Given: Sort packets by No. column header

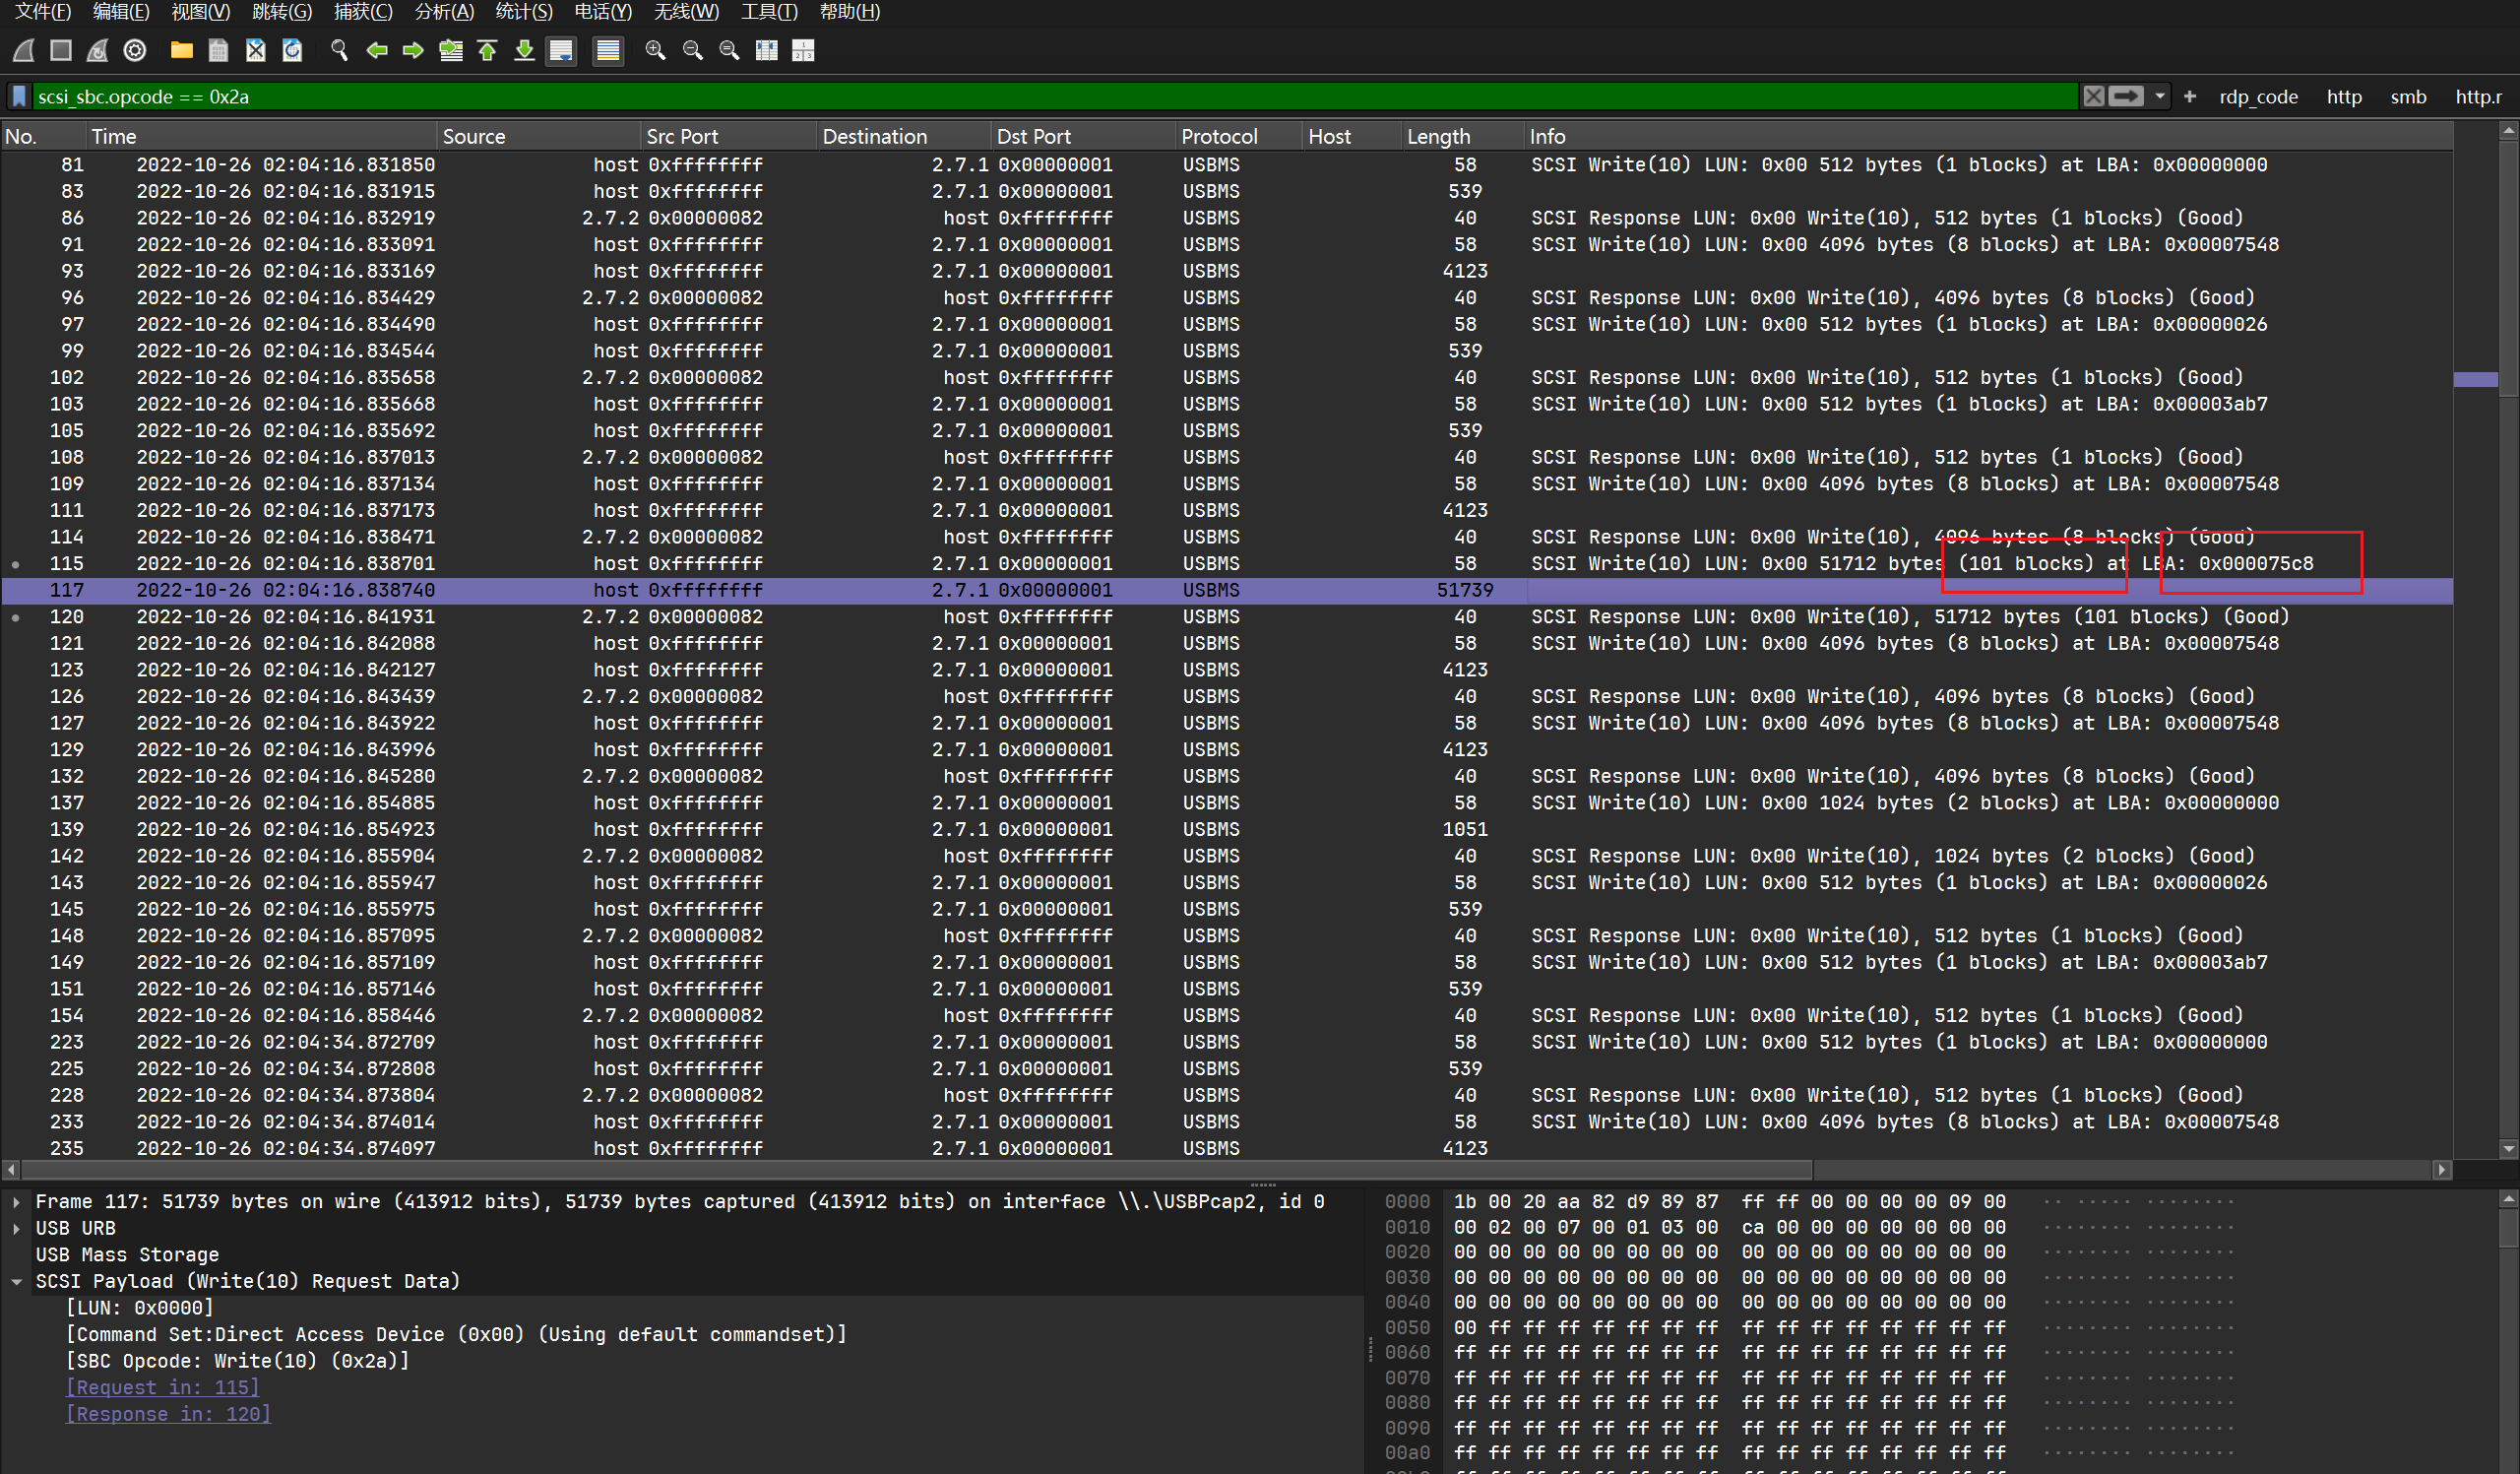Looking at the screenshot, I should pos(43,136).
